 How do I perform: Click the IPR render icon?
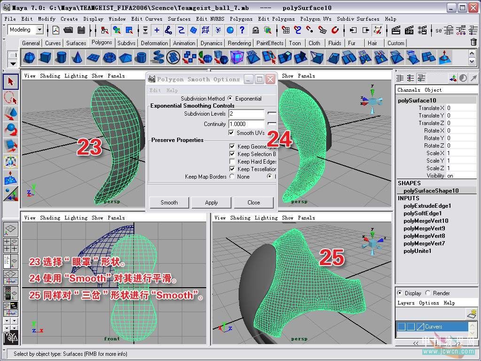[409, 30]
